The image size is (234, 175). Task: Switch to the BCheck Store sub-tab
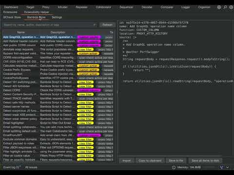12,17
